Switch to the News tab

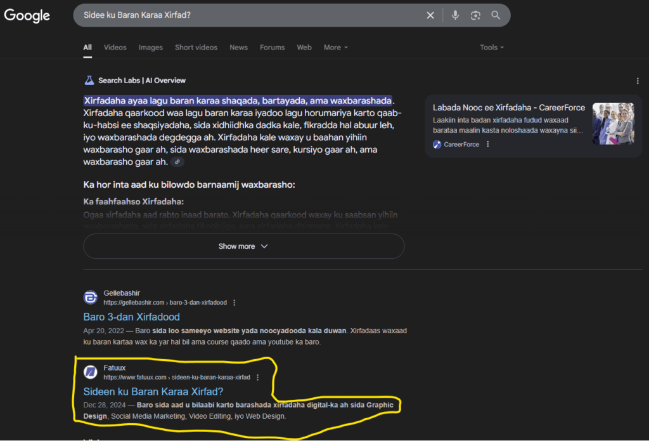click(238, 47)
